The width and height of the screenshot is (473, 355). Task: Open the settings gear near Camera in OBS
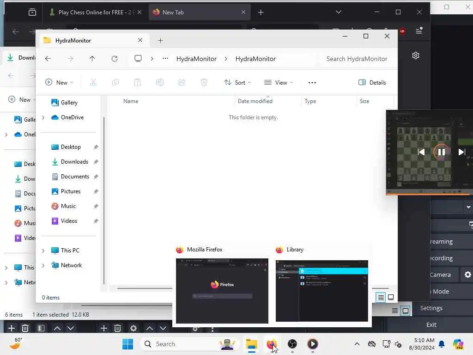click(x=467, y=275)
